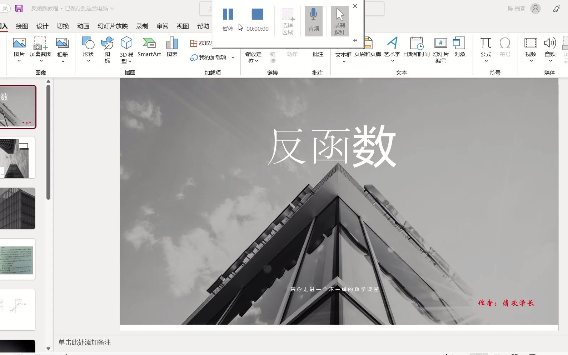
Task: Expand the 公式 dropdown arrow
Action: 486,61
